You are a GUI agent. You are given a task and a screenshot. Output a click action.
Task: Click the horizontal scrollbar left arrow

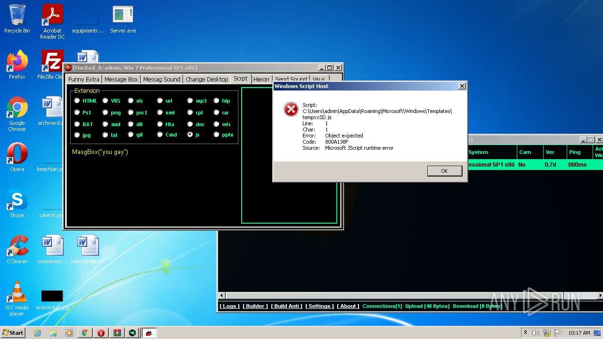tap(222, 296)
